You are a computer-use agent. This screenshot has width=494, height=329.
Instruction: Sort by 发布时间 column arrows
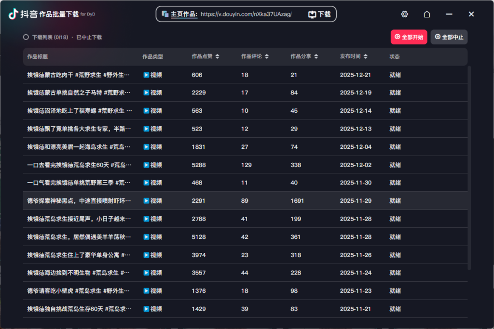pos(365,57)
